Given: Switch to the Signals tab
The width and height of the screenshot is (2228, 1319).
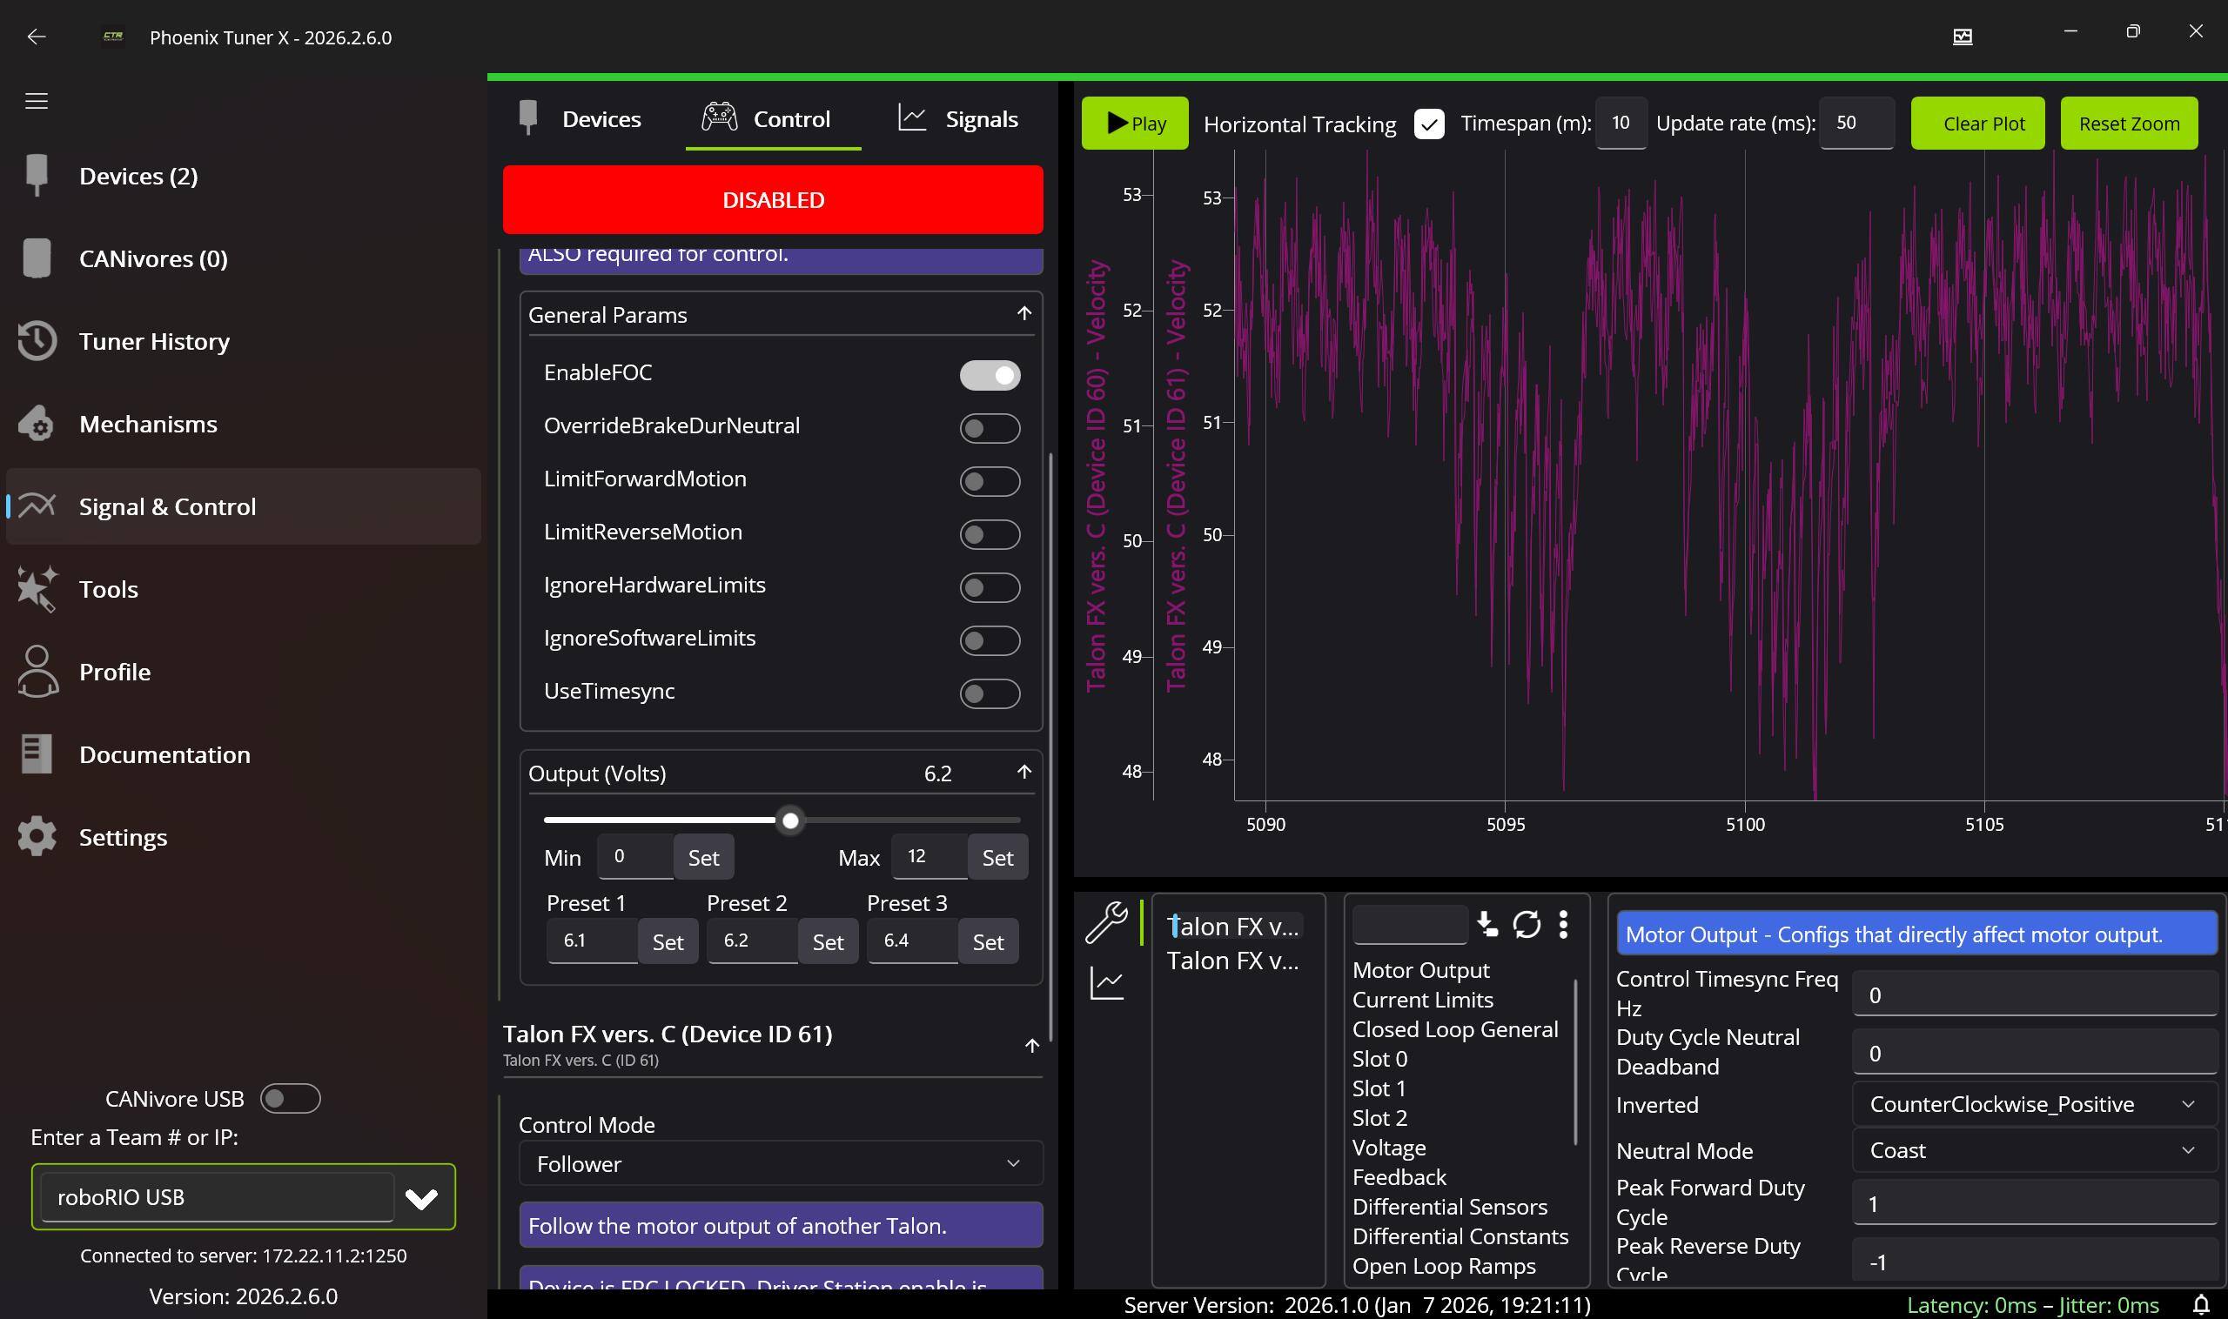Looking at the screenshot, I should [957, 119].
